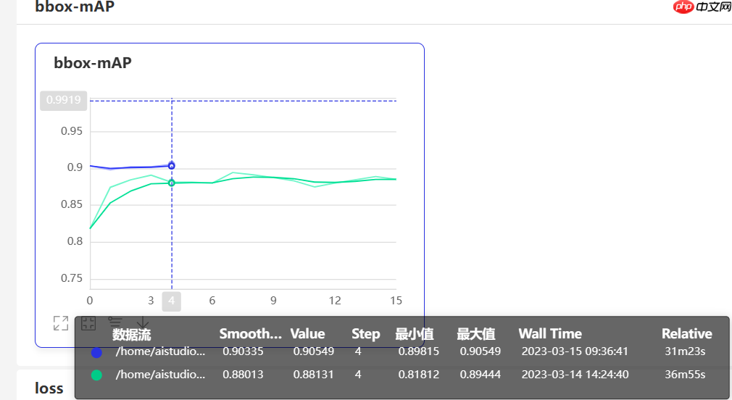Click relative time 36m55s

(x=685, y=375)
